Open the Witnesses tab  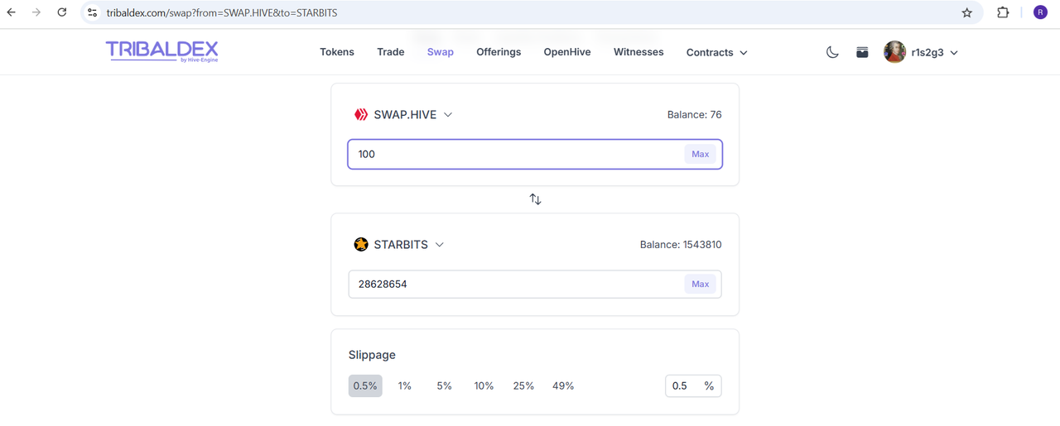click(638, 52)
